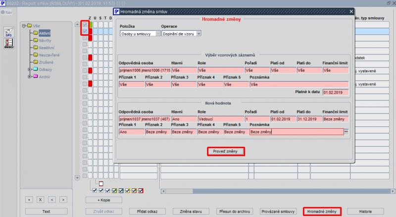Click the Pořadí field containing 1

point(257,119)
